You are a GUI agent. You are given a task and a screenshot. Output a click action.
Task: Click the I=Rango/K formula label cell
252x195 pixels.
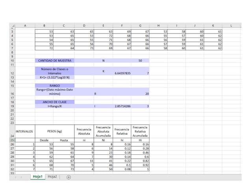coord(54,106)
